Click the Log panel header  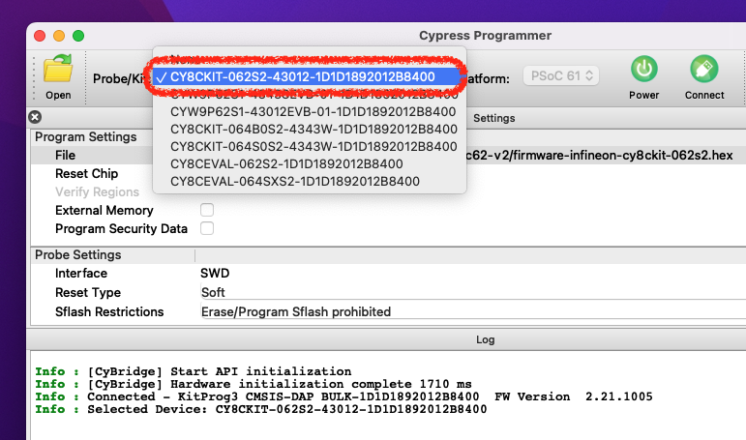pyautogui.click(x=486, y=339)
